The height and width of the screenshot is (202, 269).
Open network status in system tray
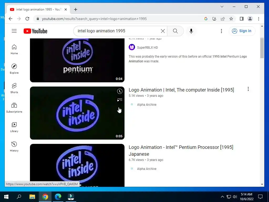(x=229, y=197)
